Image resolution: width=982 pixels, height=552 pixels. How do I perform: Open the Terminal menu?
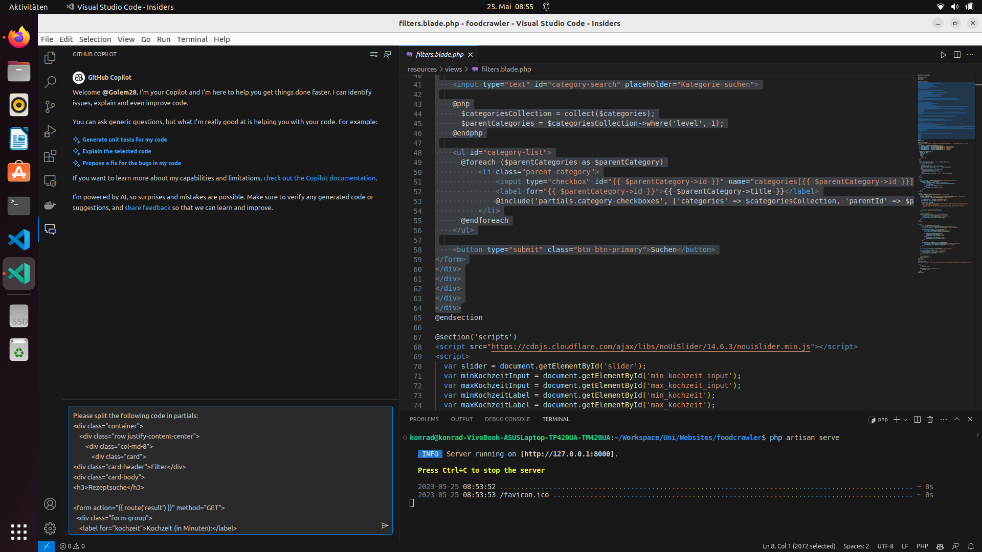[192, 39]
